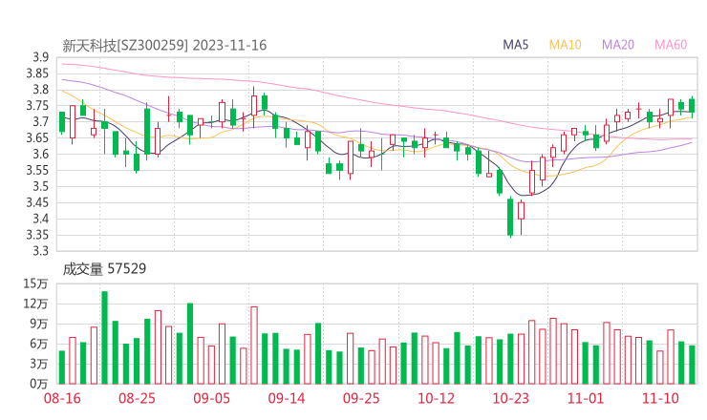Click the tallest green volume bar

pyautogui.click(x=104, y=337)
